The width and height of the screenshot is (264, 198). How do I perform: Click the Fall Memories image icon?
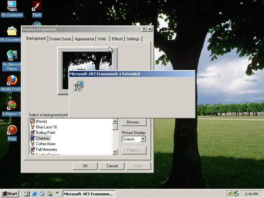tap(32, 149)
